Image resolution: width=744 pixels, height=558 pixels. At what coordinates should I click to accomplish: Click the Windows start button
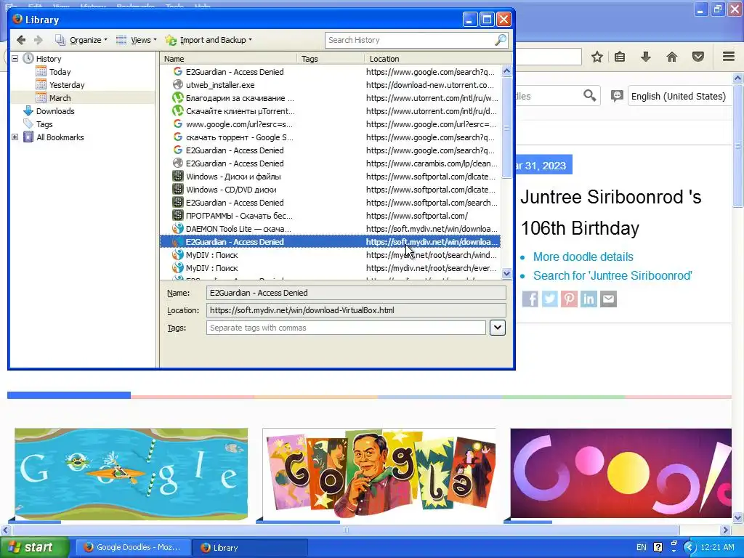coord(35,547)
